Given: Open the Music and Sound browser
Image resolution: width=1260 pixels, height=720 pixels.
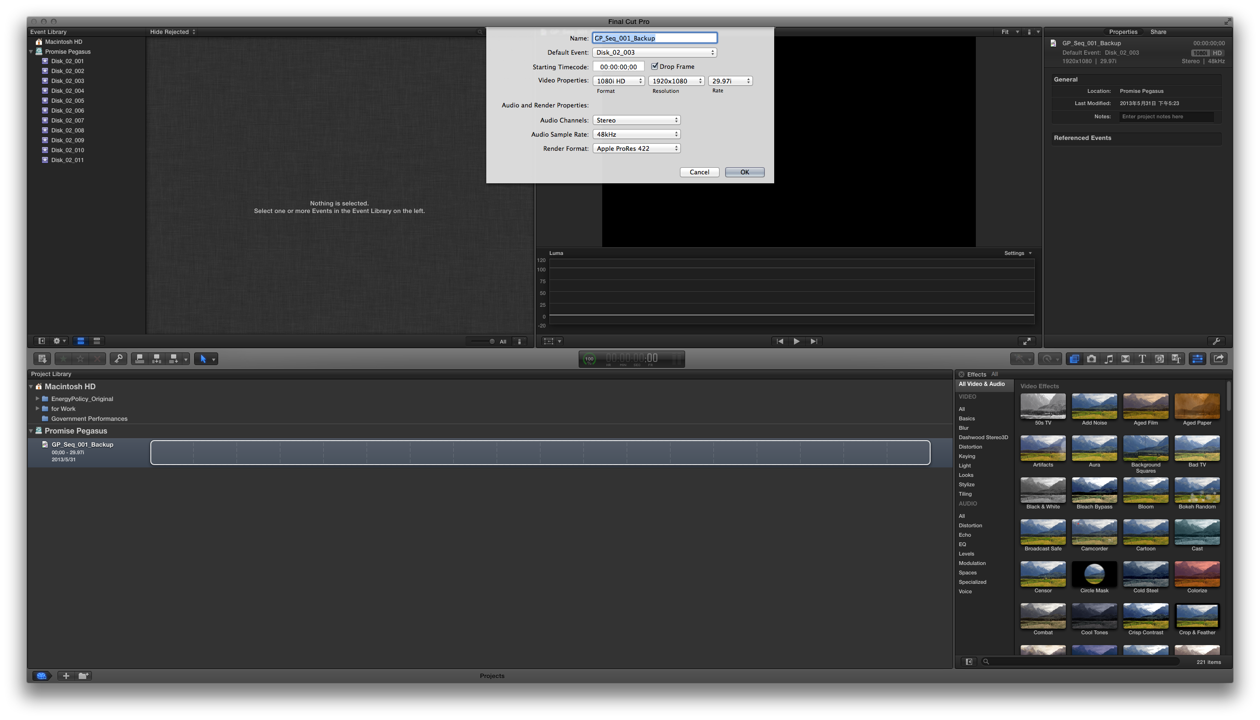Looking at the screenshot, I should pyautogui.click(x=1109, y=359).
